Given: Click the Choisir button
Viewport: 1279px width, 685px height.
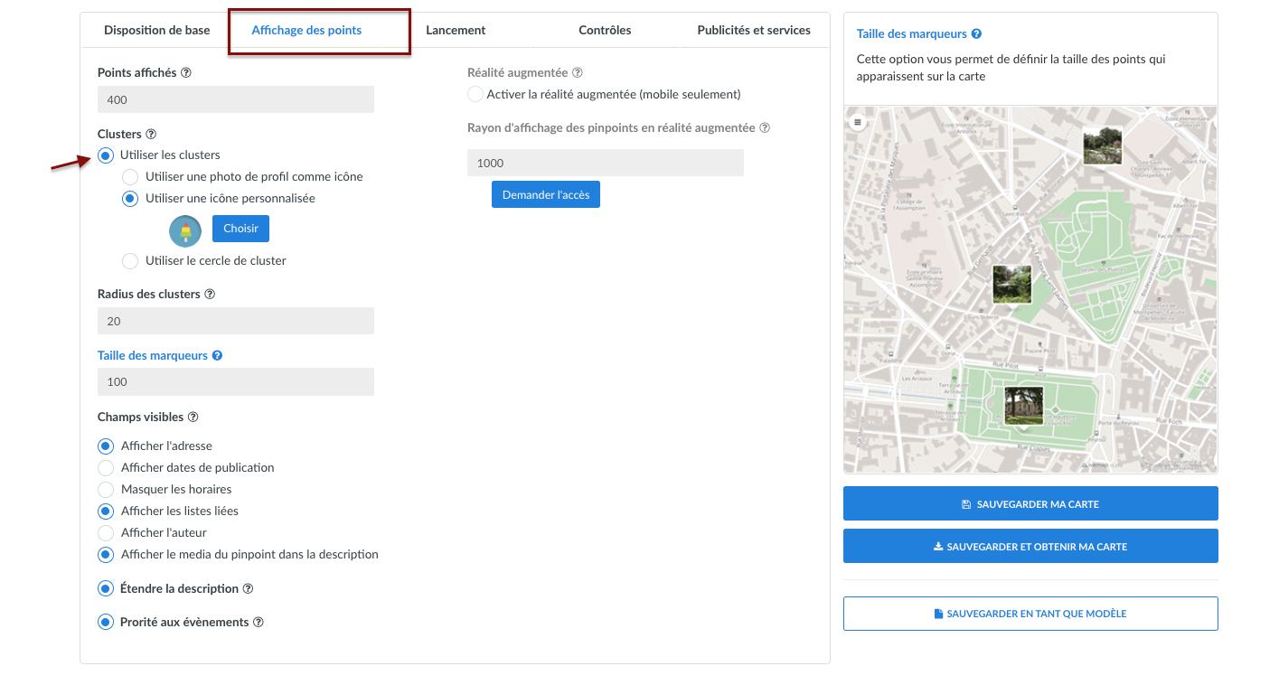Looking at the screenshot, I should click(240, 229).
